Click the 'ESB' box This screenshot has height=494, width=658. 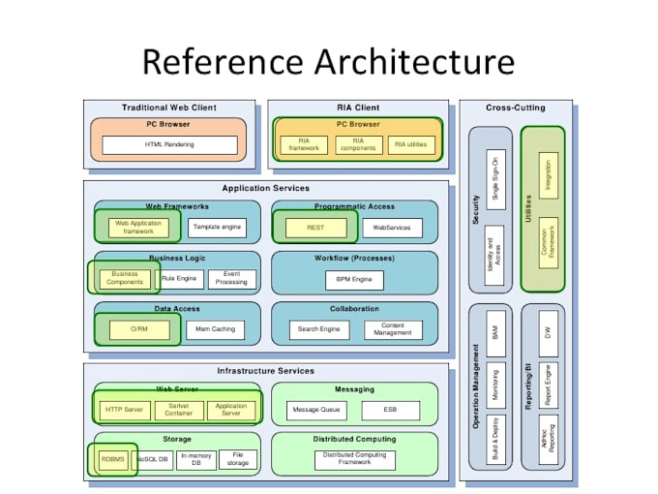coord(390,411)
